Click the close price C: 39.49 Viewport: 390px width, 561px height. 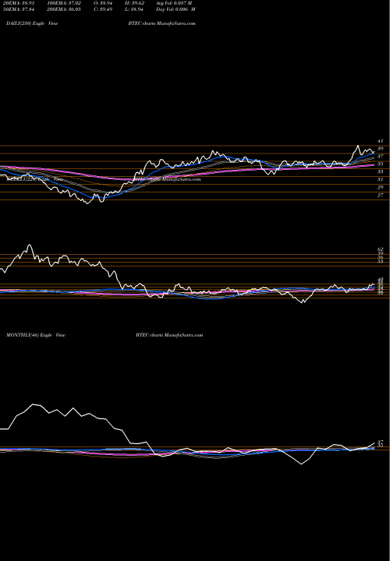pyautogui.click(x=102, y=9)
